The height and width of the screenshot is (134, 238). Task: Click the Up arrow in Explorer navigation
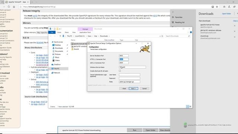(x=60, y=36)
